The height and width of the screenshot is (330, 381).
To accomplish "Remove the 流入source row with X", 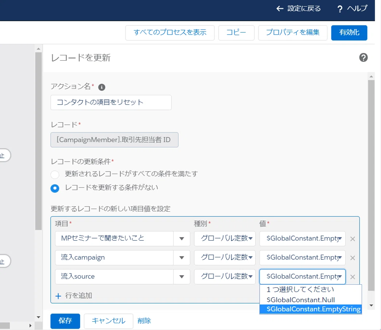I will click(353, 277).
